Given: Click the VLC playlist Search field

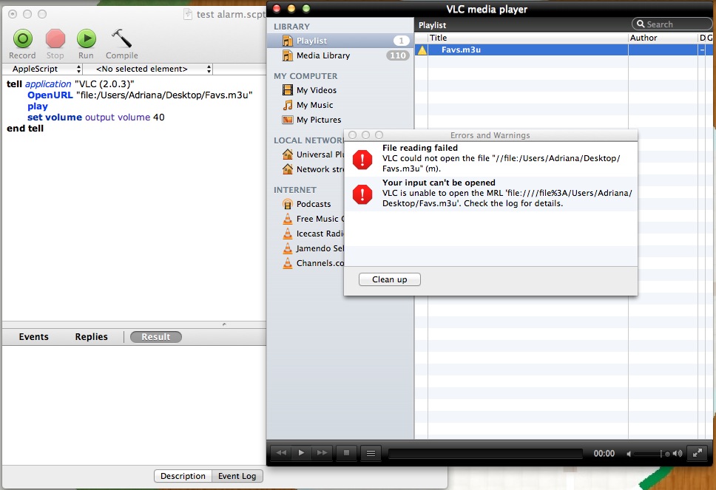Looking at the screenshot, I should click(672, 24).
